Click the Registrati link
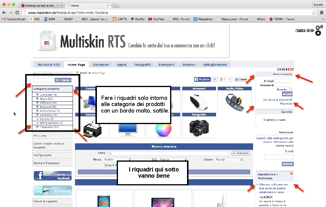This screenshot has height=207, width=326. (286, 104)
